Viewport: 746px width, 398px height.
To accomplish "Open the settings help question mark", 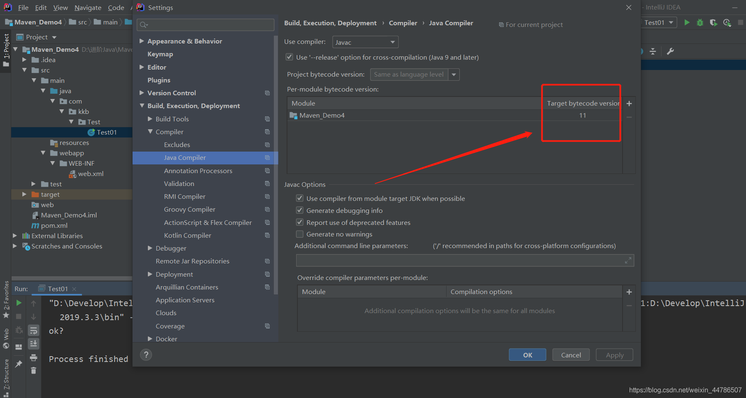I will point(146,355).
